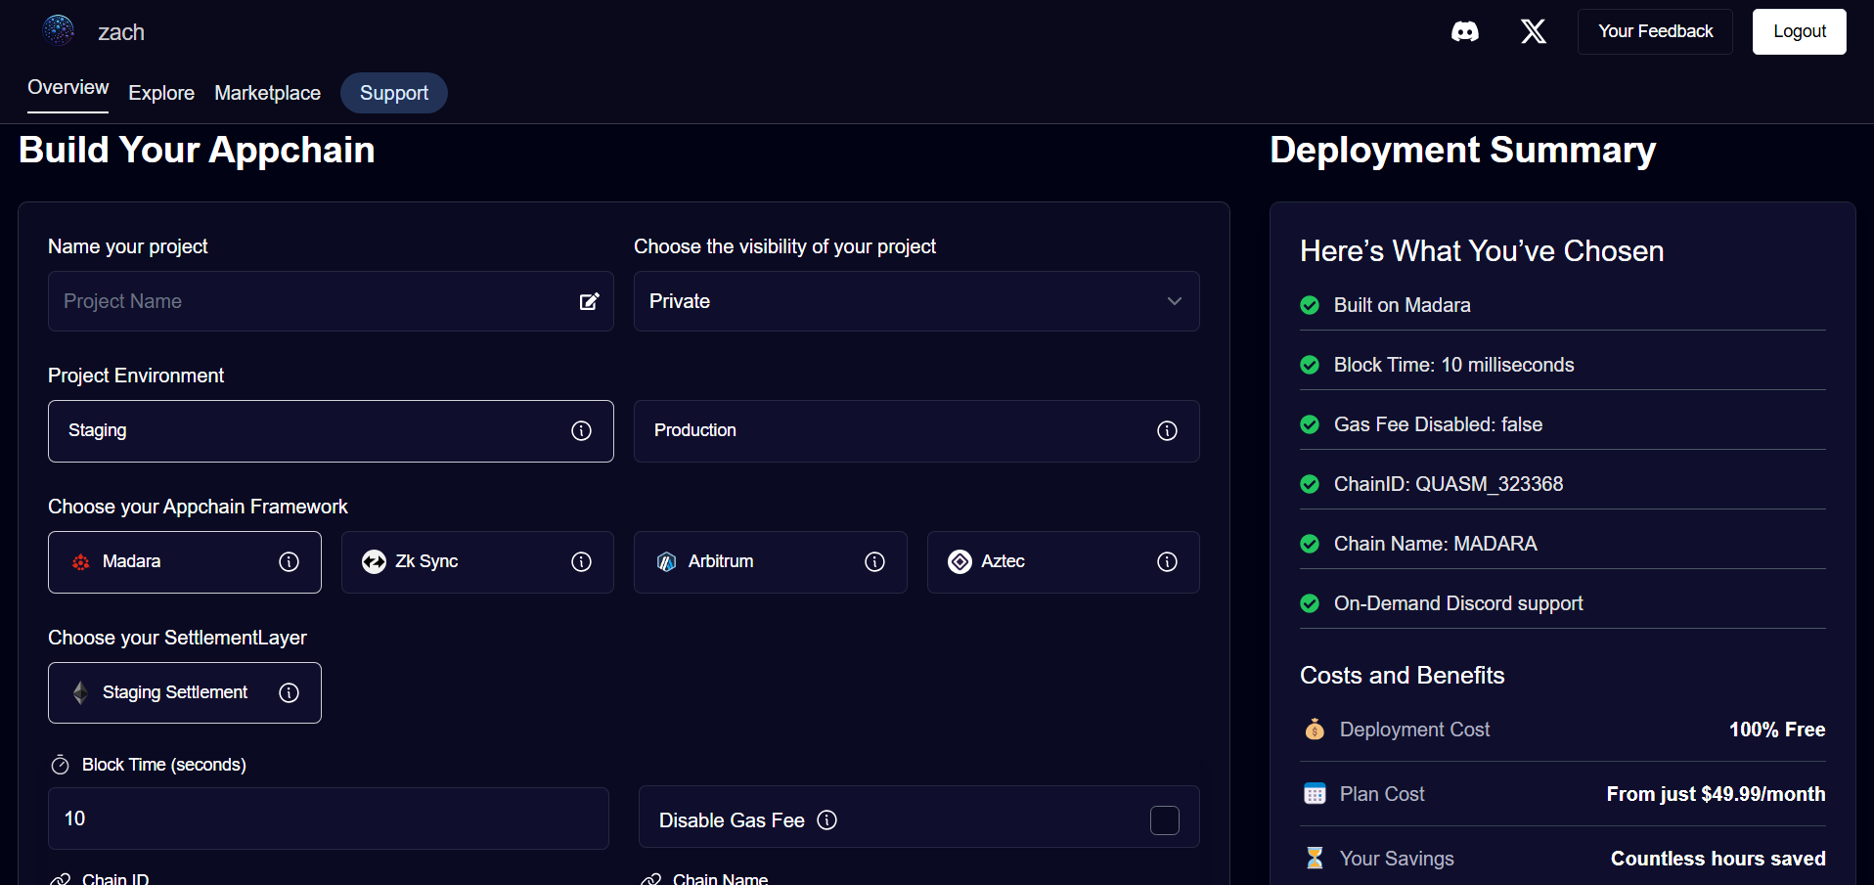Screen dimensions: 1874x885
Task: Click the 'Chain Name: MADARA' summary line
Action: point(1435,544)
